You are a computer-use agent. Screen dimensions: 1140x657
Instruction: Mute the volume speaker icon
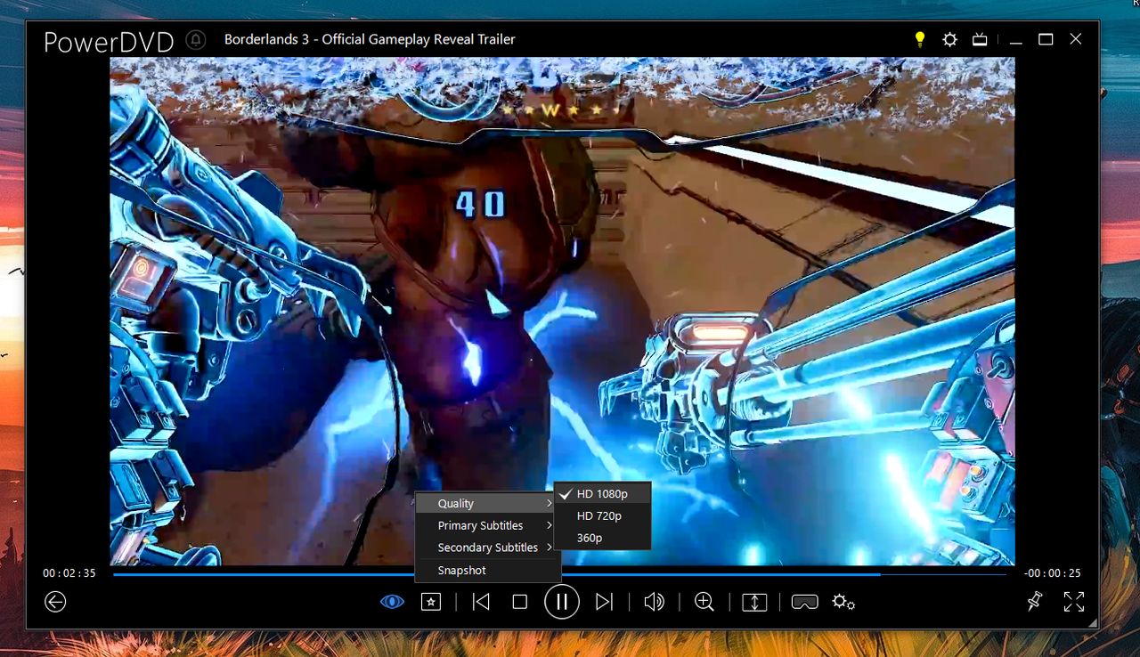coord(654,602)
